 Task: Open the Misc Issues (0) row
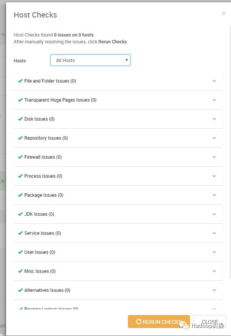pos(40,271)
